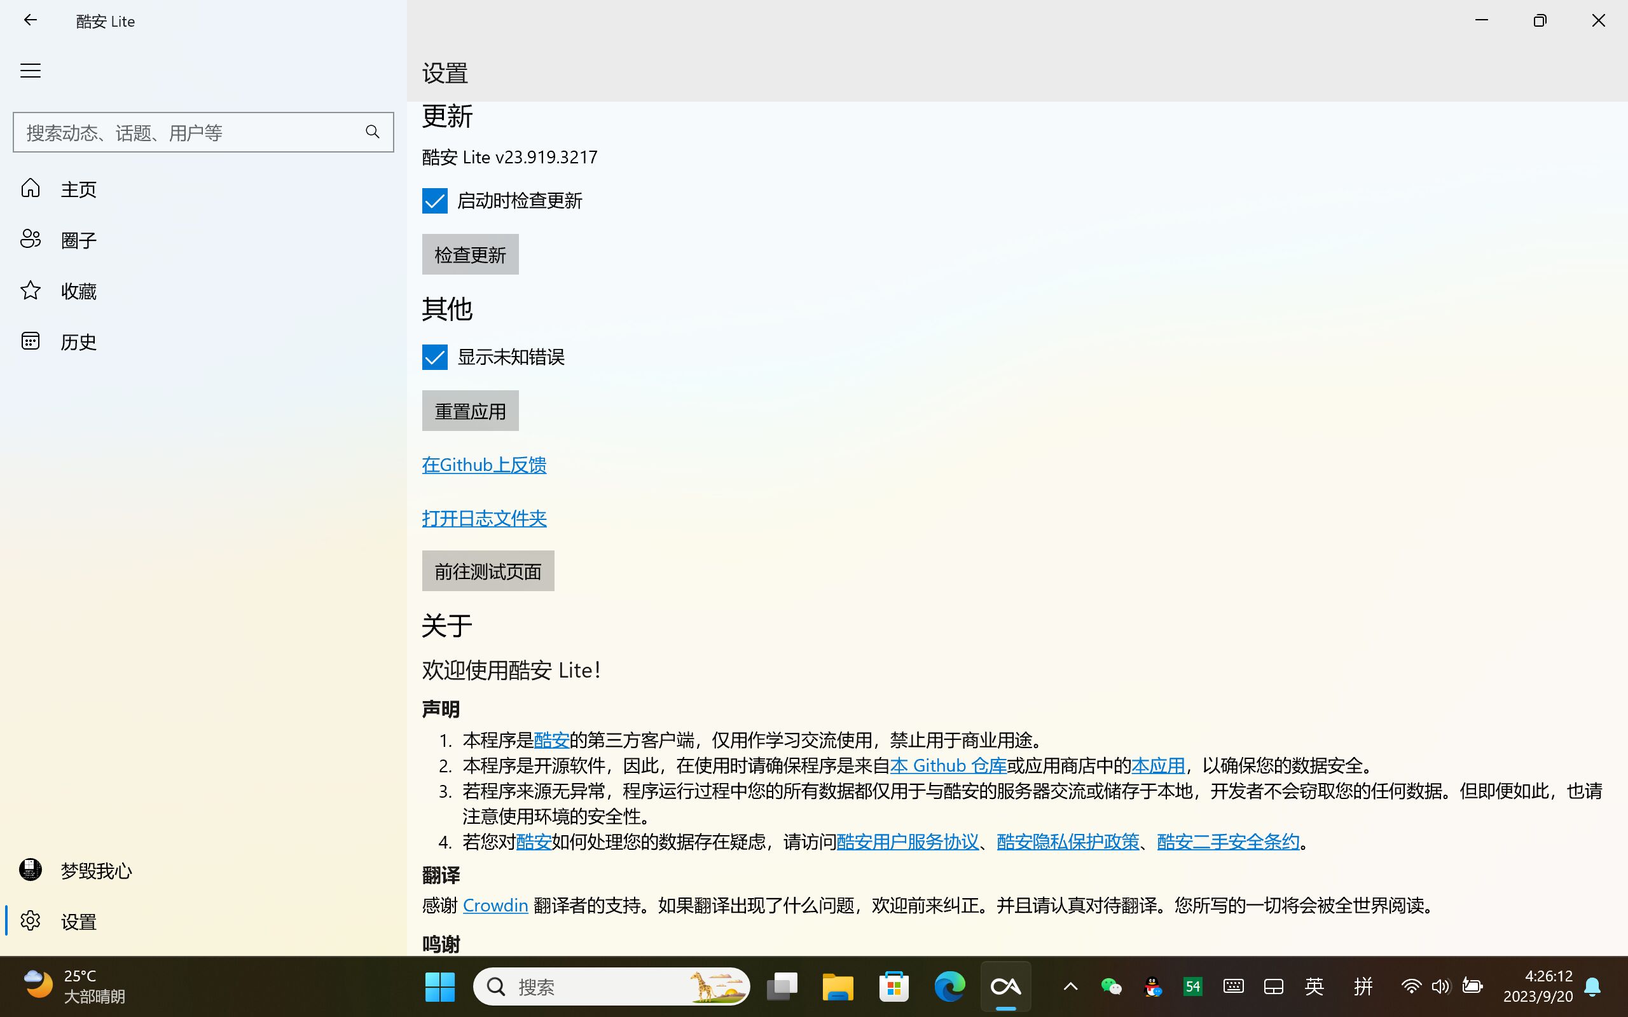The height and width of the screenshot is (1017, 1628).
Task: Open the 收藏 favorites section
Action: click(x=203, y=290)
